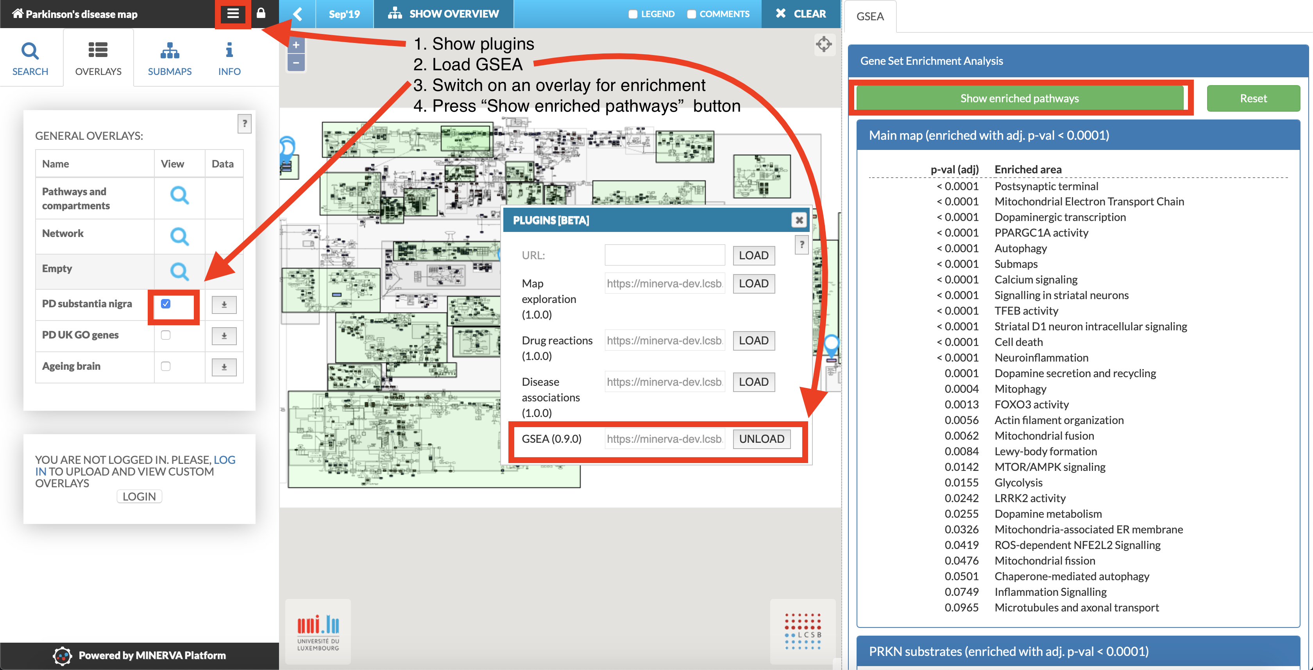
Task: Uncheck the PD substantia nigra overlay
Action: 166,304
